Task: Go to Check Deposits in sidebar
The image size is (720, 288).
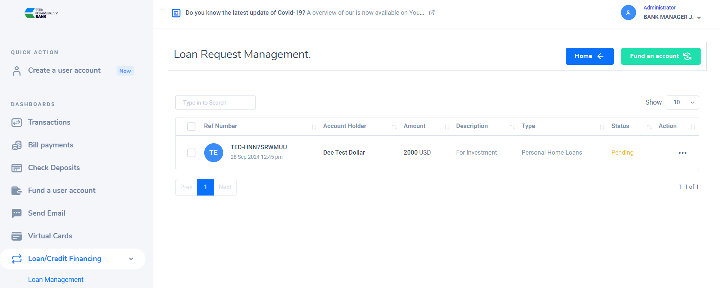Action: (54, 168)
